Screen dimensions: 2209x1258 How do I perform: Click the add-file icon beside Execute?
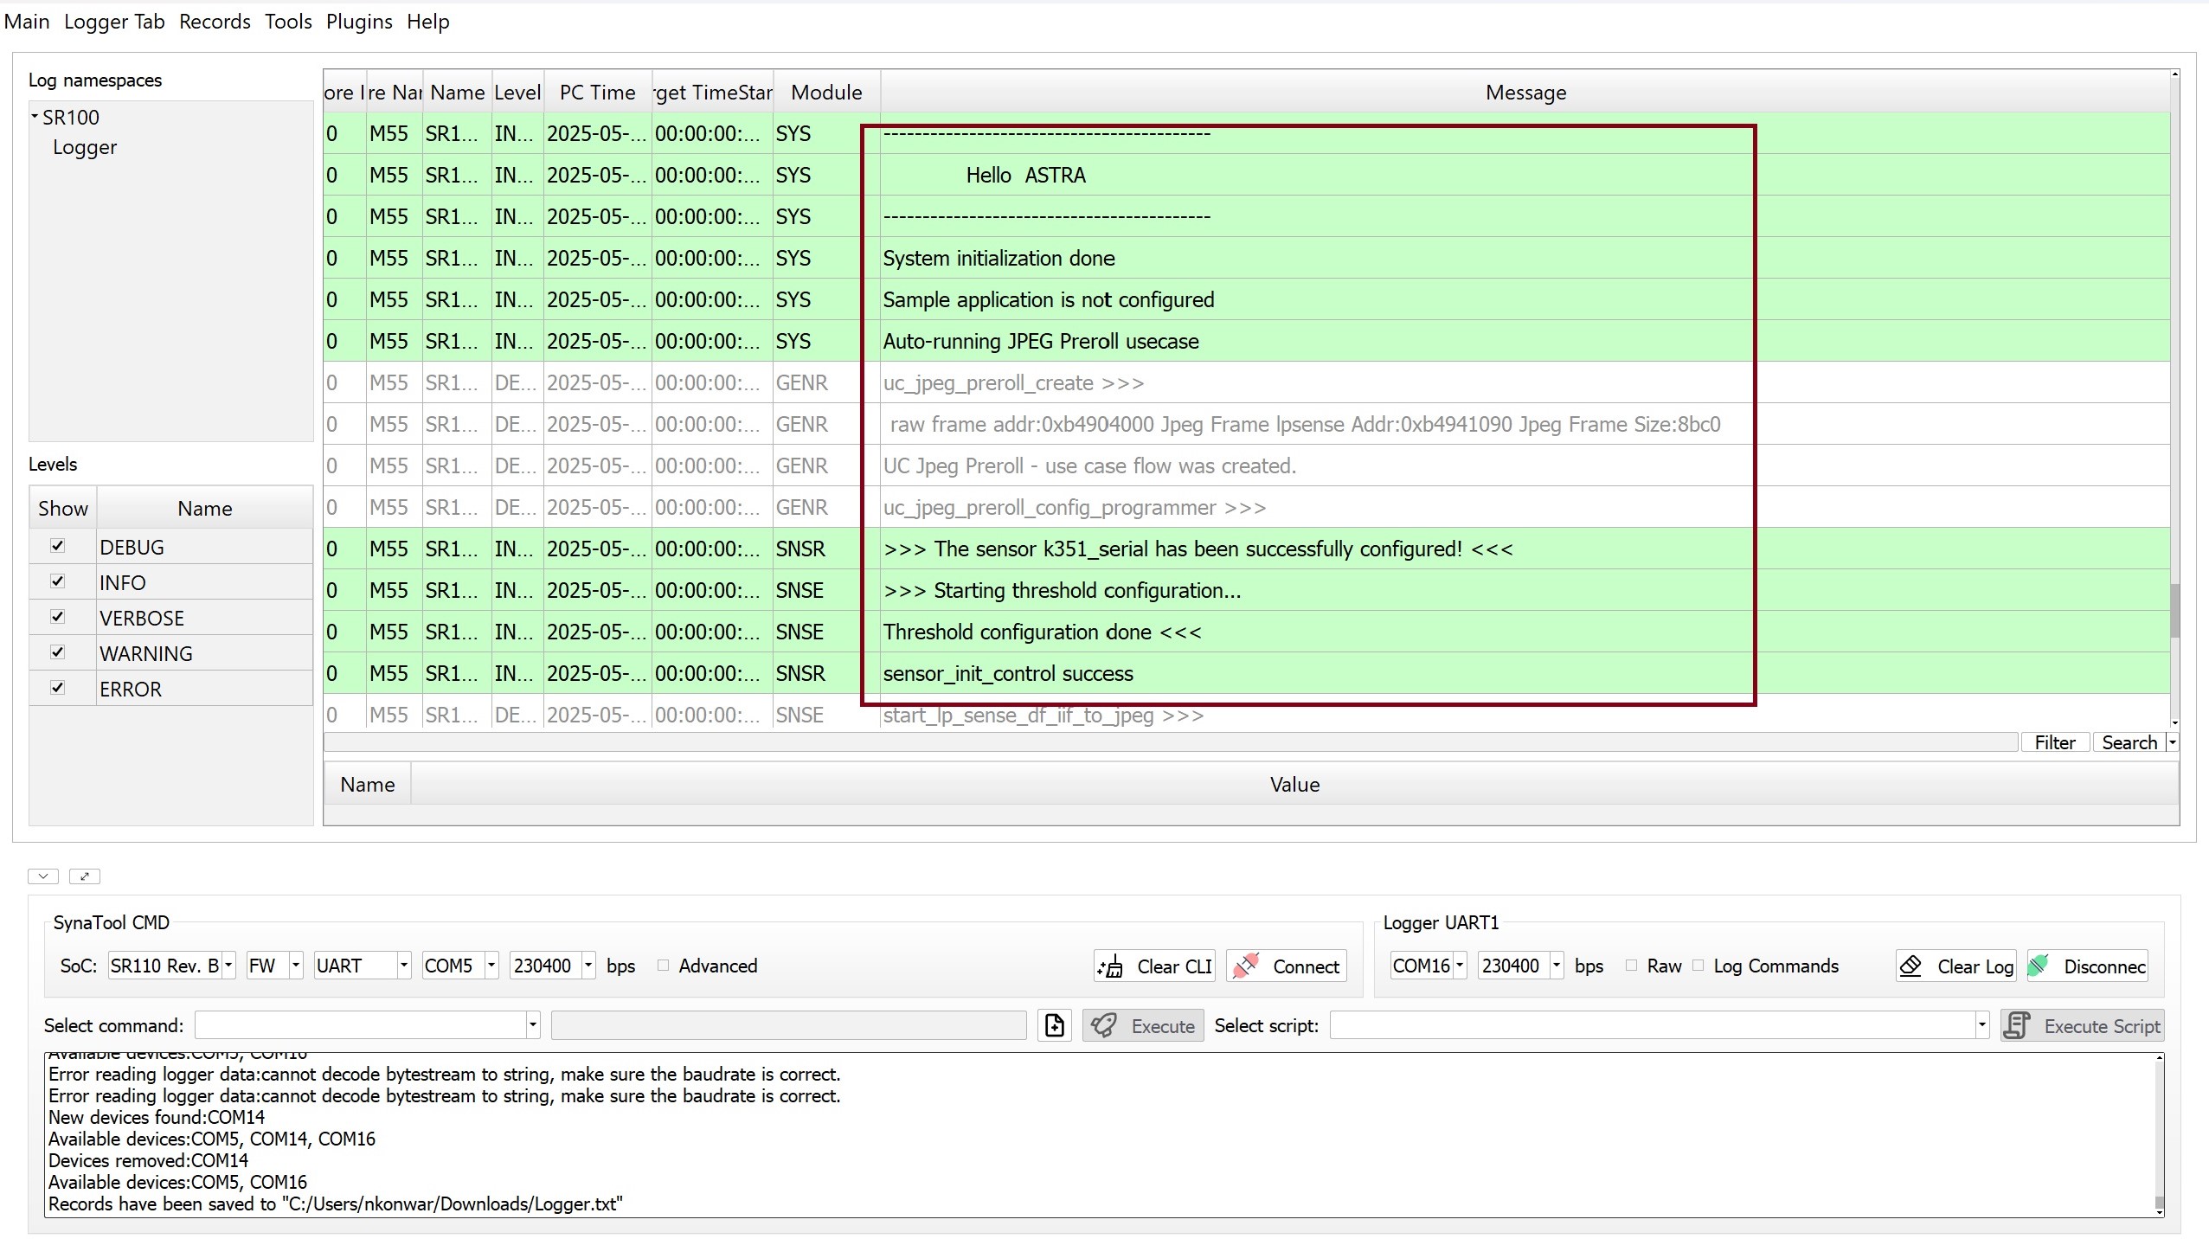[x=1055, y=1025]
